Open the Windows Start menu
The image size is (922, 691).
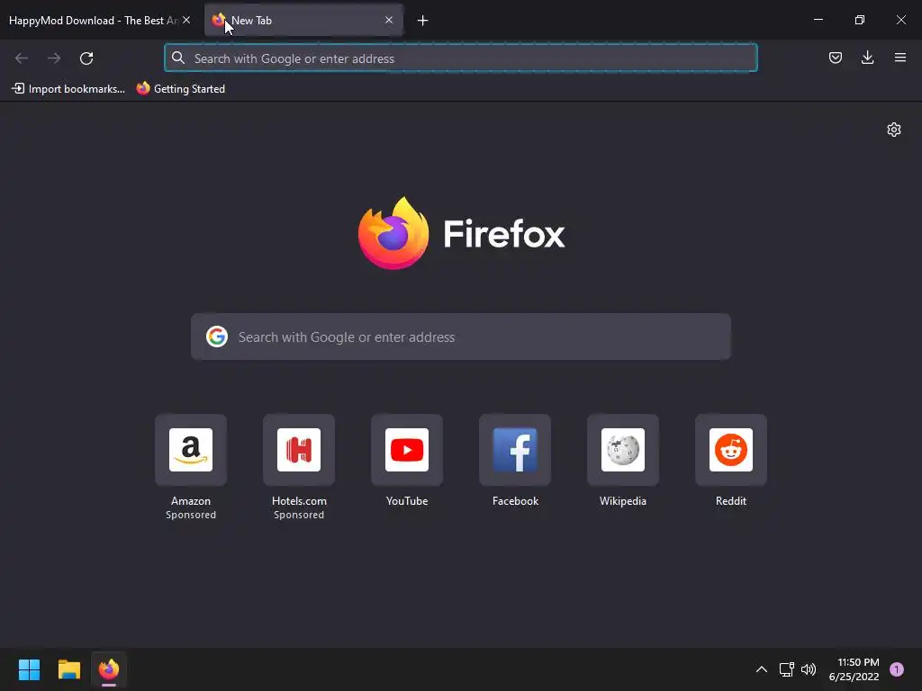tap(29, 669)
